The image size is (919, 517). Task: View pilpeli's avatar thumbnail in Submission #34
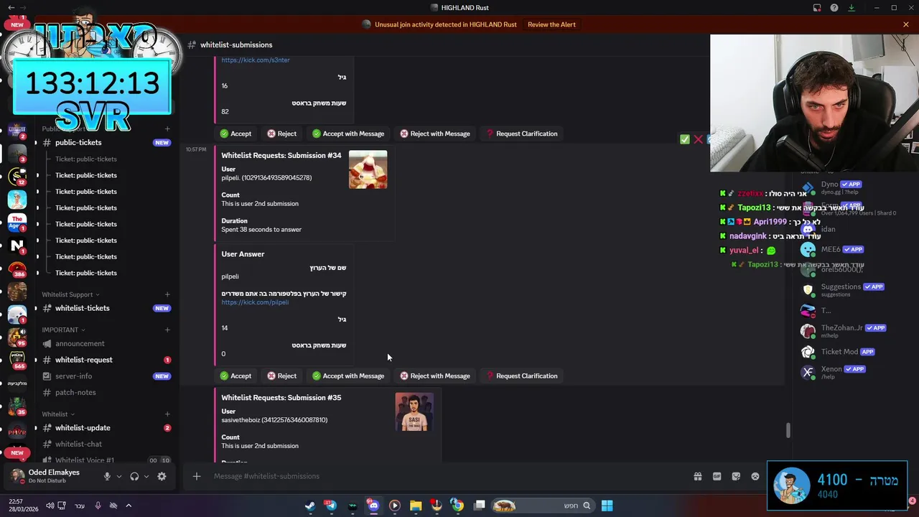[x=368, y=169]
